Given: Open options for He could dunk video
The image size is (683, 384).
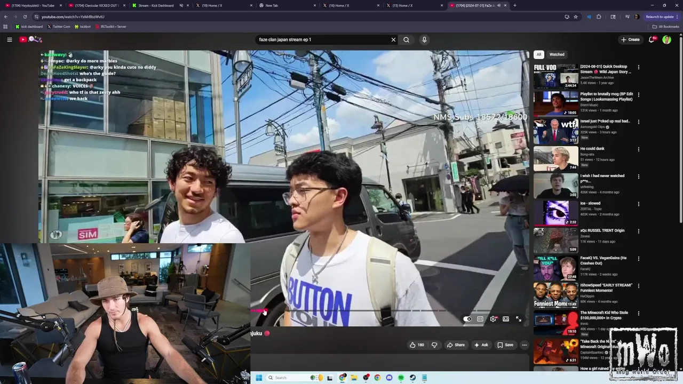Looking at the screenshot, I should [x=638, y=149].
